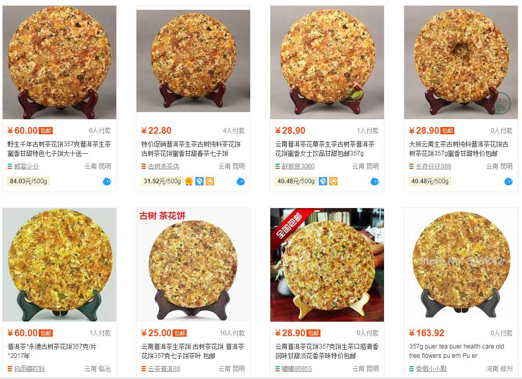
Task: Click the shop icon before 云茶普洱88
Action: (x=144, y=369)
